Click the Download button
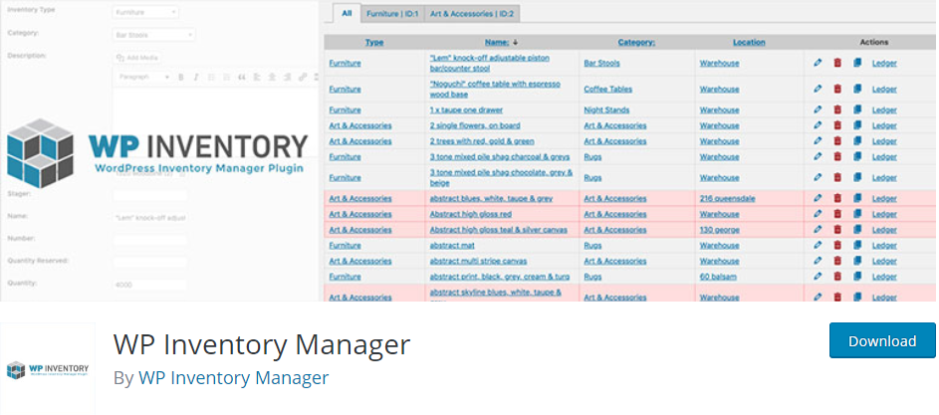Image resolution: width=939 pixels, height=415 pixels. pyautogui.click(x=882, y=340)
